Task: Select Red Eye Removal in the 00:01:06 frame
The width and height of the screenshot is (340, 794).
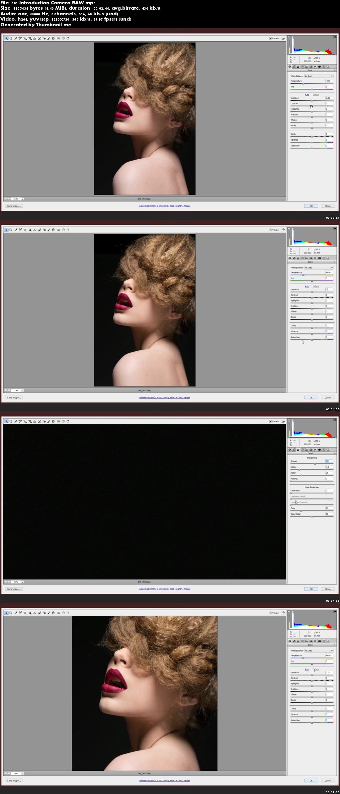Action: pos(44,230)
